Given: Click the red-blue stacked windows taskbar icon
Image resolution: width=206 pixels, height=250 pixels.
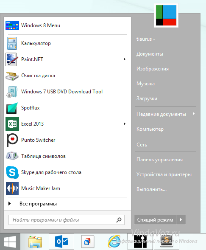Looking at the screenshot, I should tap(88, 242).
